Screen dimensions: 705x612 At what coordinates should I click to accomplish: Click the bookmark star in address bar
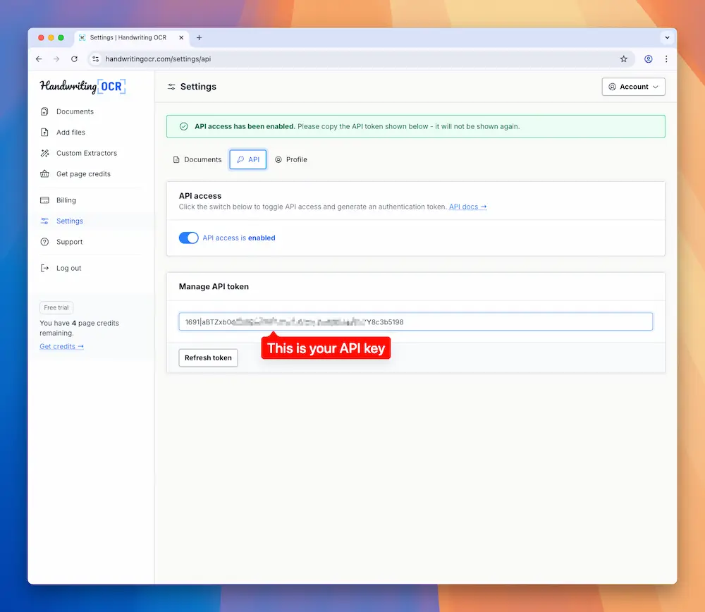coord(624,59)
